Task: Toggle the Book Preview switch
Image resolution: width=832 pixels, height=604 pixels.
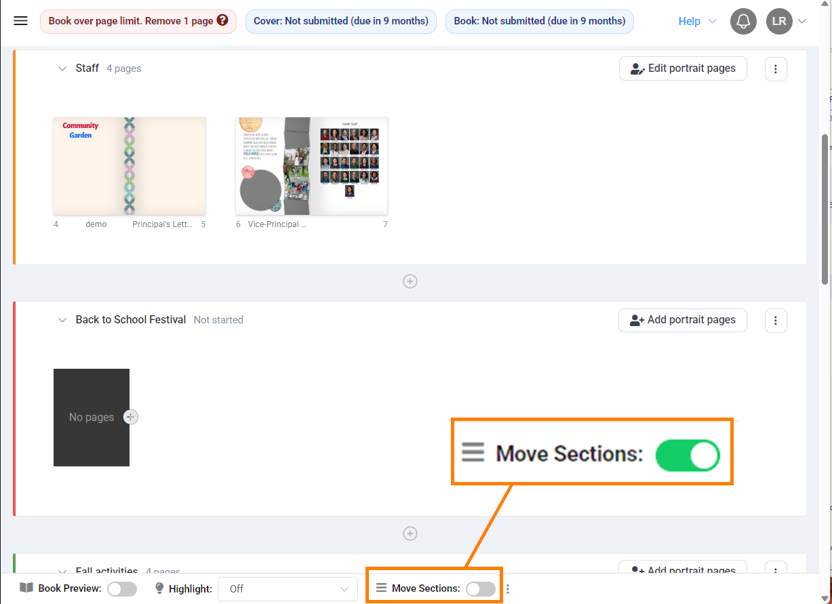Action: 122,589
